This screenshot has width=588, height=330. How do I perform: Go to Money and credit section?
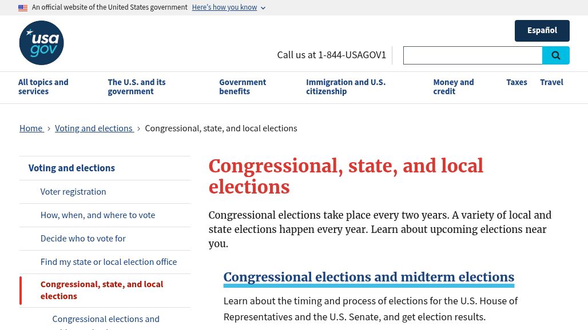pyautogui.click(x=453, y=87)
